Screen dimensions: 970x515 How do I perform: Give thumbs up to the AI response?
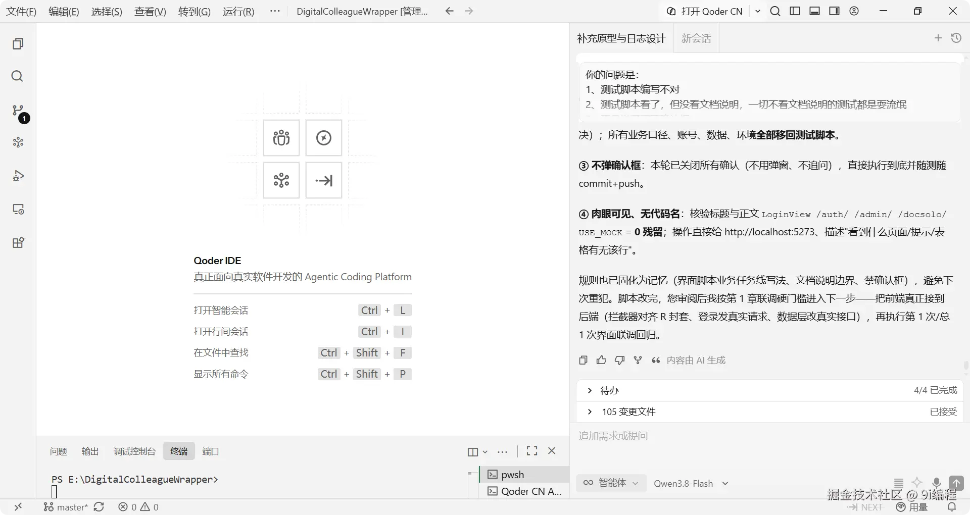(x=601, y=360)
